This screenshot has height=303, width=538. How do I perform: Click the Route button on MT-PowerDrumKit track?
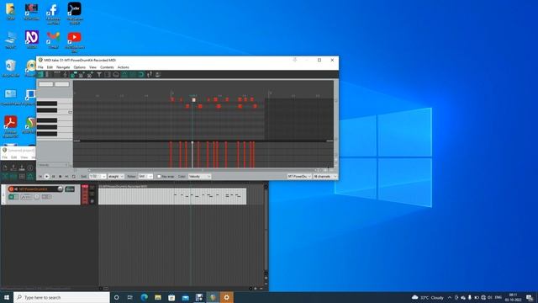coord(70,189)
